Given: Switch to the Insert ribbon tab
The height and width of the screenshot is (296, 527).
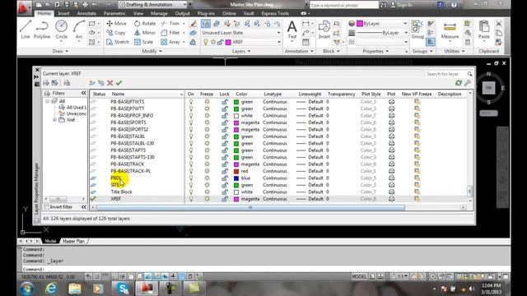Looking at the screenshot, I should [x=63, y=13].
